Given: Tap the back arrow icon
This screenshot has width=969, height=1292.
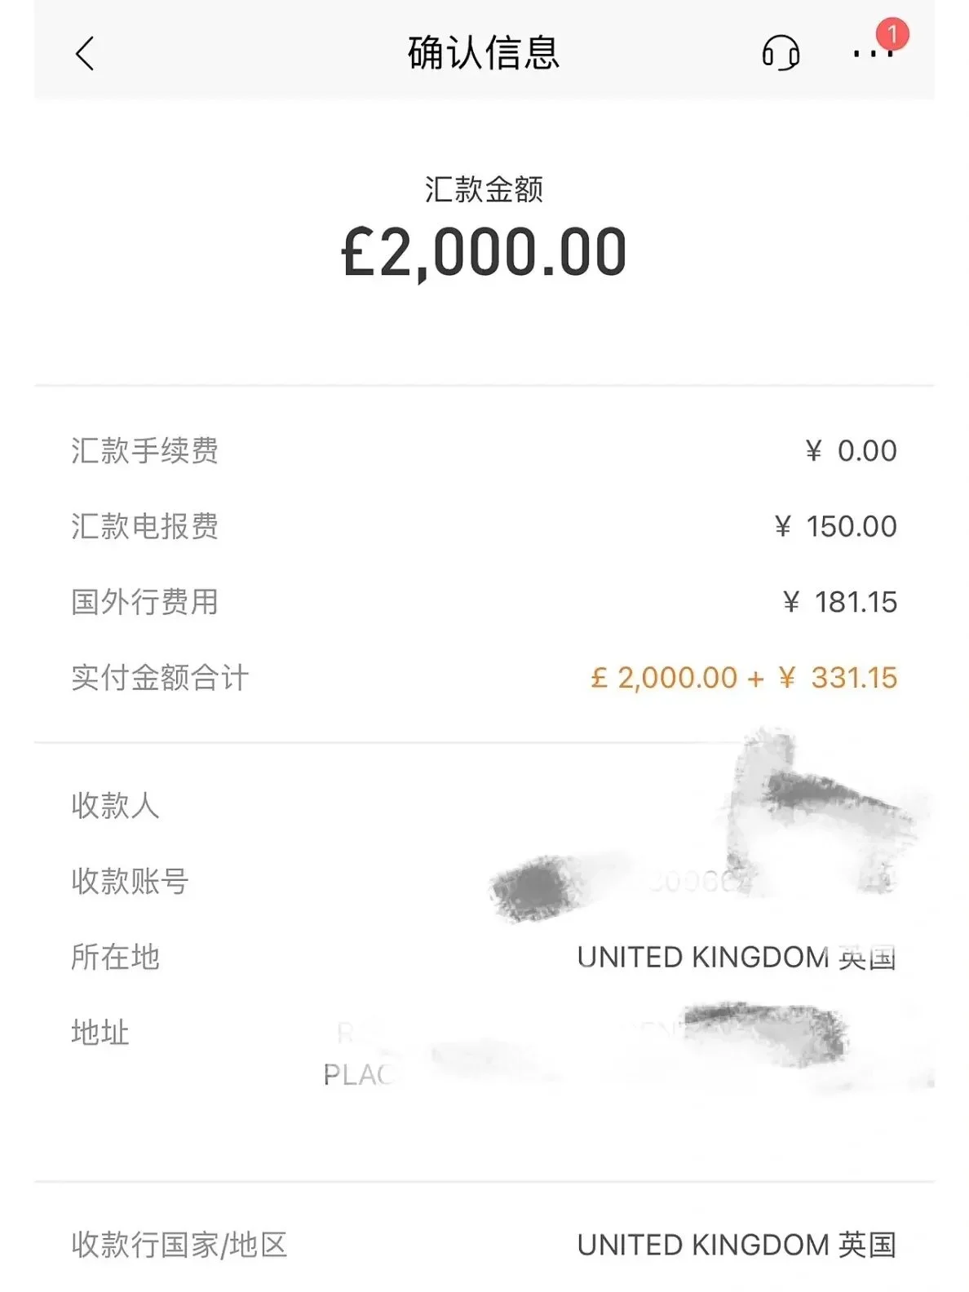Looking at the screenshot, I should click(x=85, y=54).
